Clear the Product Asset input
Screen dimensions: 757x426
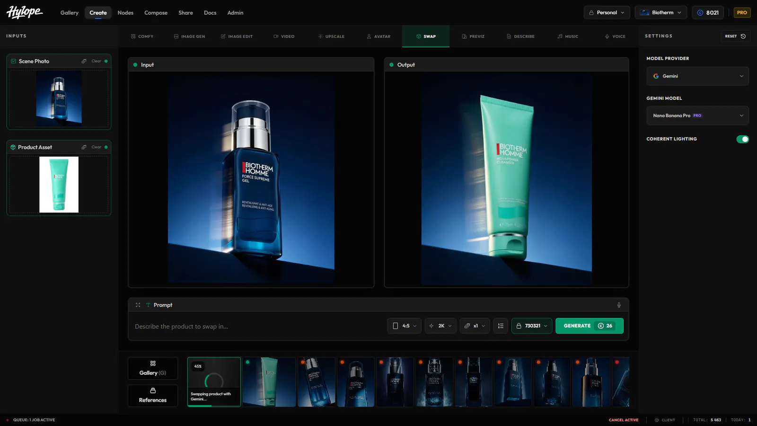97,147
